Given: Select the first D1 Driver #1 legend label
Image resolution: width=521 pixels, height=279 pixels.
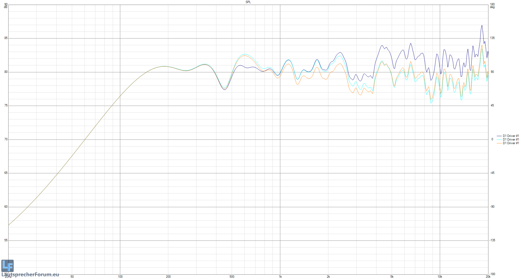Looking at the screenshot, I should tap(511, 136).
